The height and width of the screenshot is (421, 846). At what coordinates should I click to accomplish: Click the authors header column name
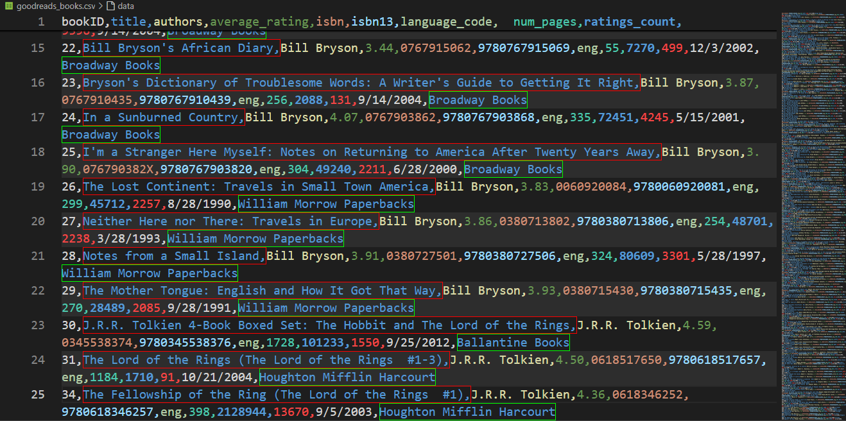[x=178, y=22]
